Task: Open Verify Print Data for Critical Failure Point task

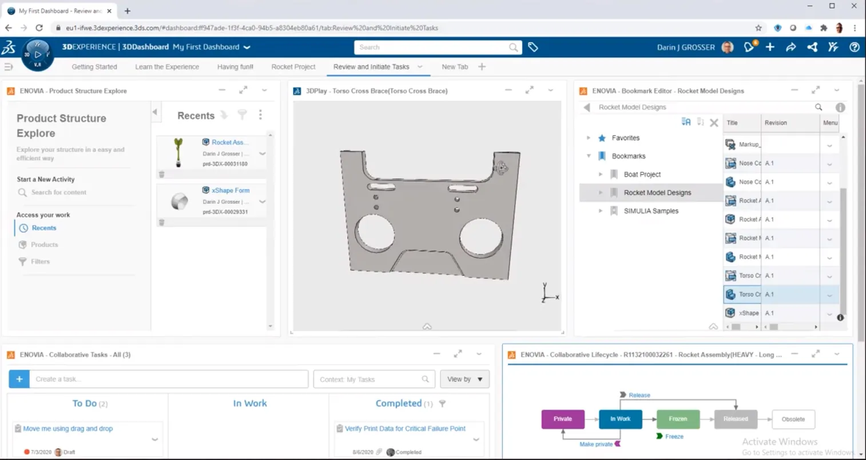Action: click(x=405, y=429)
